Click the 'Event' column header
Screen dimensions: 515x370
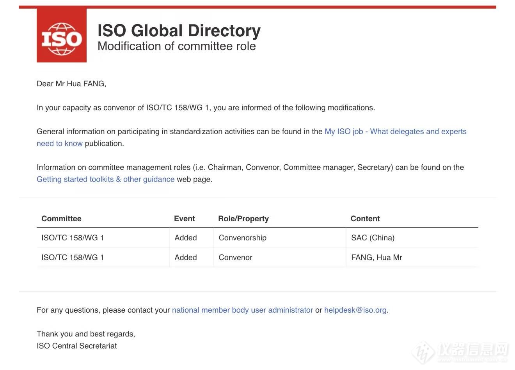[x=184, y=219]
